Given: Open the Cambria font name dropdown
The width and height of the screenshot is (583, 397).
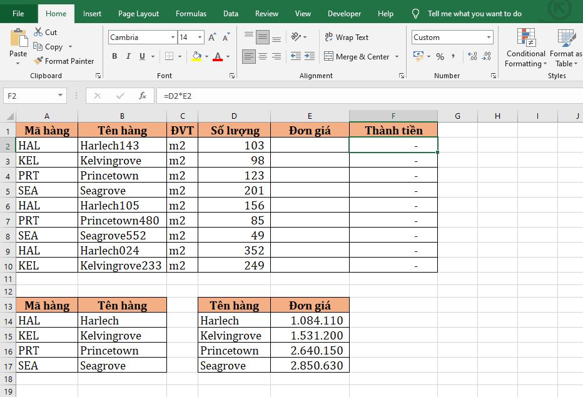Looking at the screenshot, I should (173, 38).
